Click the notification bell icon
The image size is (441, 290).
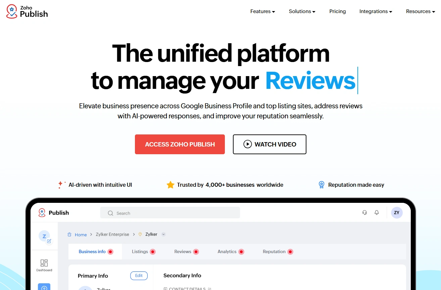click(x=377, y=213)
